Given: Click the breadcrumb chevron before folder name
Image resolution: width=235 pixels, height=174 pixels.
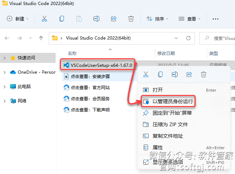Looking at the screenshot, I should point(61,38).
